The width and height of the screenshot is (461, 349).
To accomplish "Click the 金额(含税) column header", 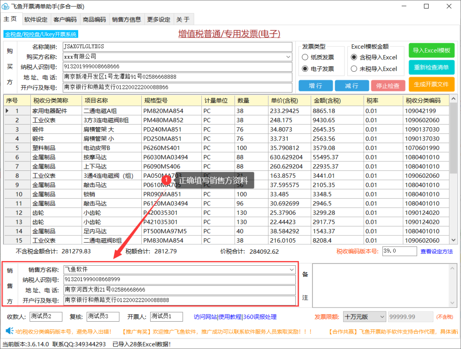I will (x=337, y=101).
